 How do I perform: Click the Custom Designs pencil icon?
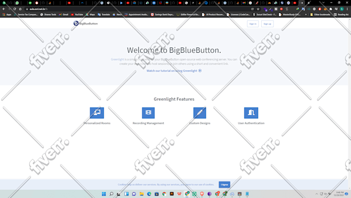click(200, 113)
